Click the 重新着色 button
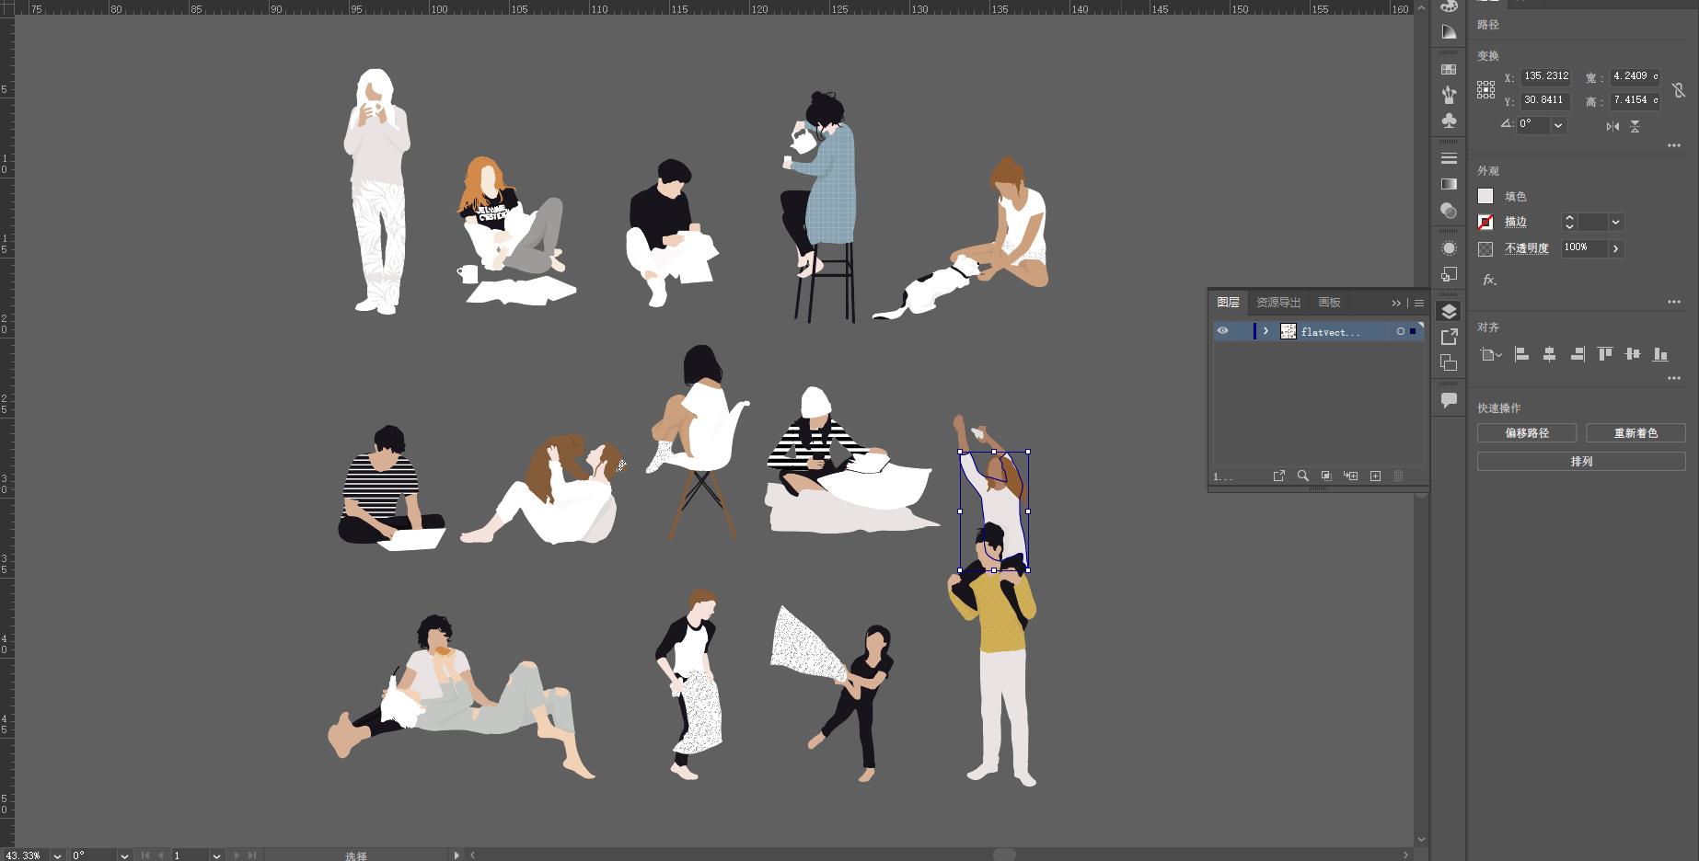The height and width of the screenshot is (861, 1699). 1635,433
